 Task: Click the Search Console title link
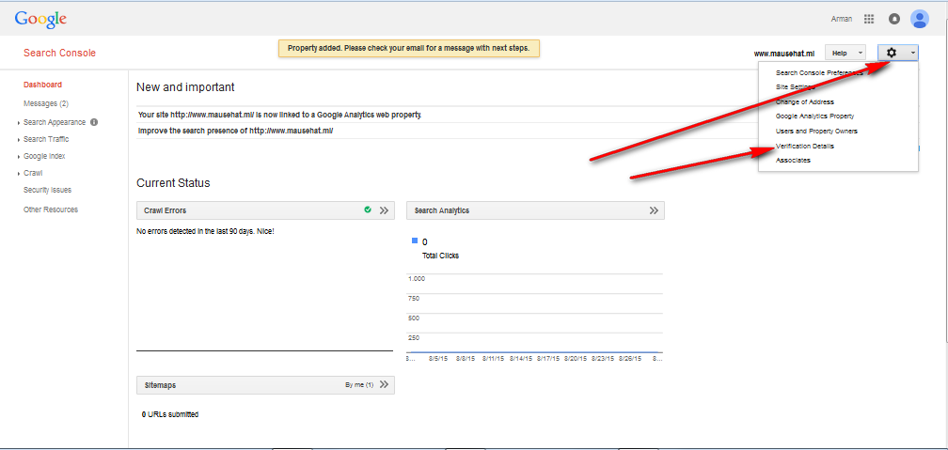coord(59,54)
